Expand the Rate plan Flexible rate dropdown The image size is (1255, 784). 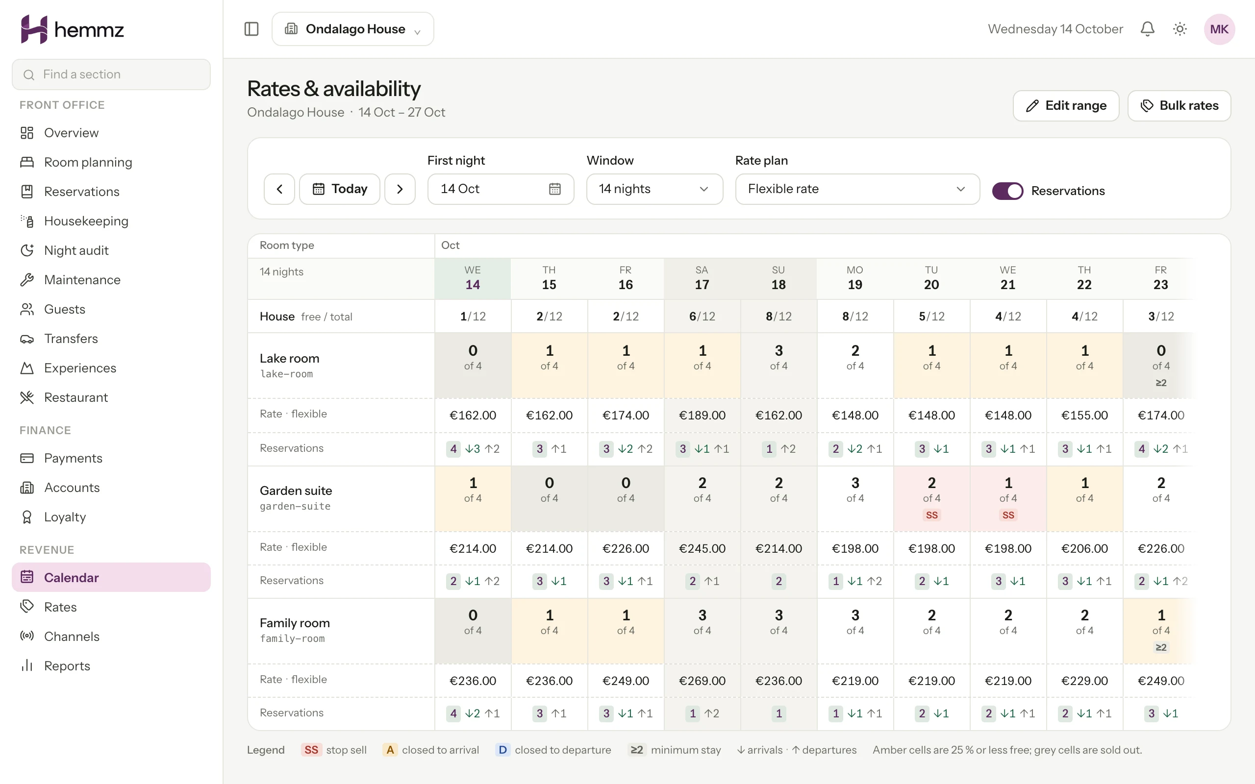(x=857, y=189)
